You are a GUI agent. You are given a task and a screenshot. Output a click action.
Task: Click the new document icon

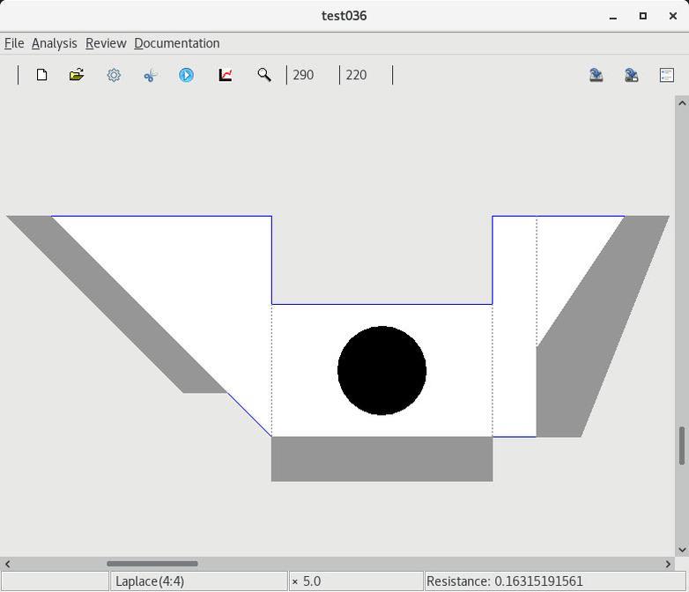tap(41, 75)
